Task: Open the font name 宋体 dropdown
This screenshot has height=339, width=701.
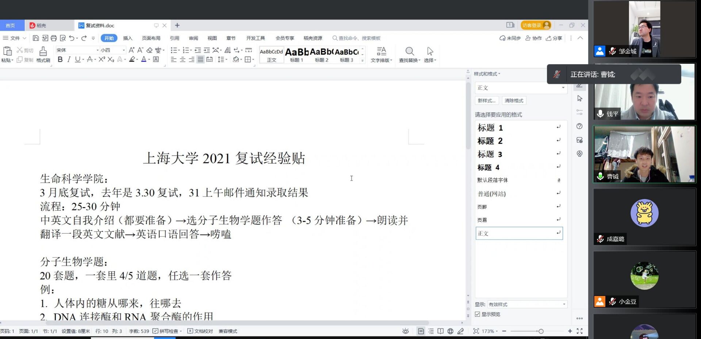Action: click(97, 50)
